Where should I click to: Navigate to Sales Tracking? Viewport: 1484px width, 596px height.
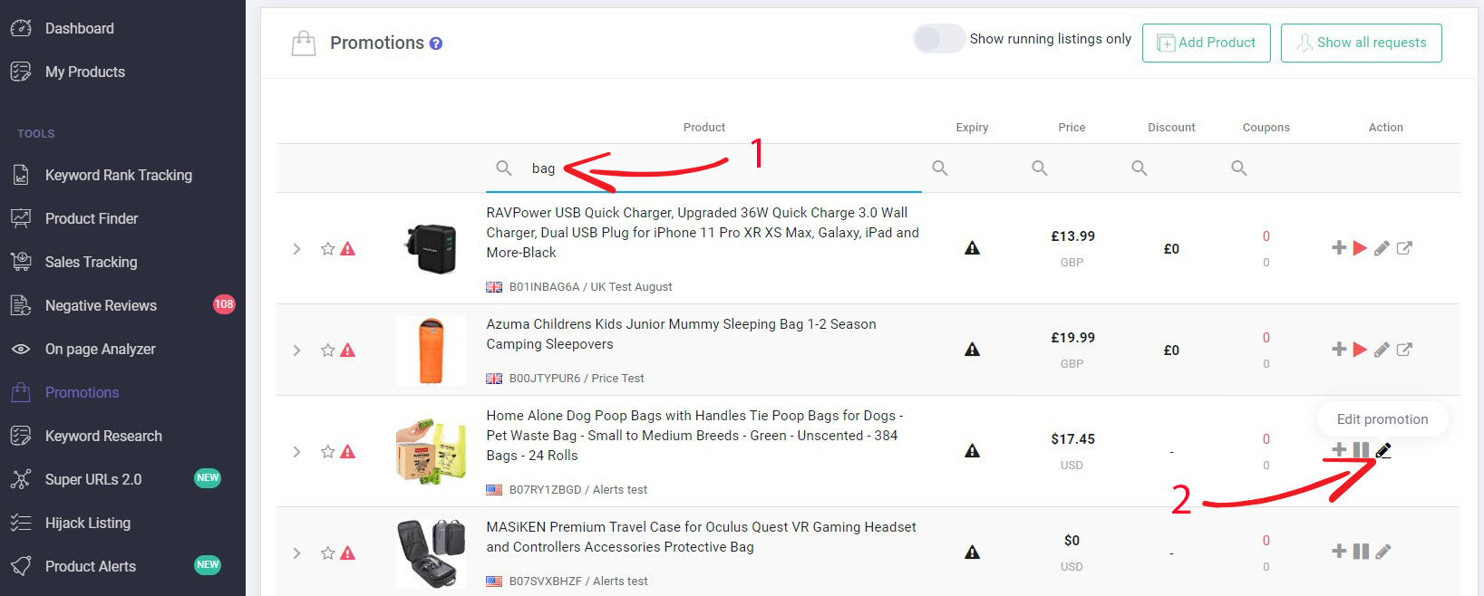click(x=92, y=262)
